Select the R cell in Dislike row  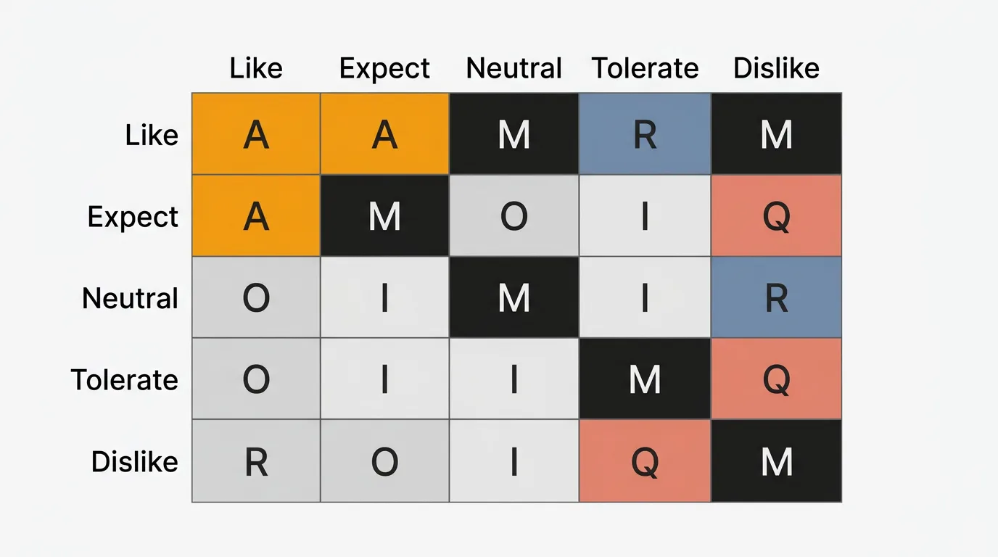coord(256,461)
